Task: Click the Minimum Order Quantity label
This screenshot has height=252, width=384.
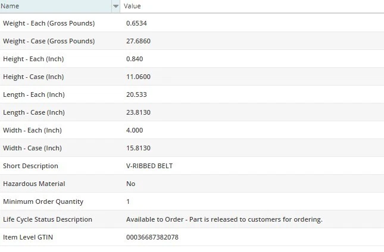Action: point(43,201)
